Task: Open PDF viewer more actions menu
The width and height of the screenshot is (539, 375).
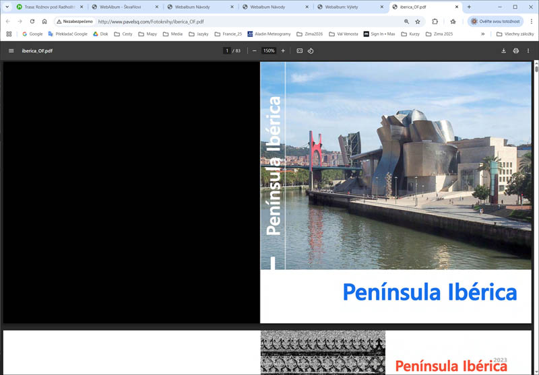Action: (528, 50)
